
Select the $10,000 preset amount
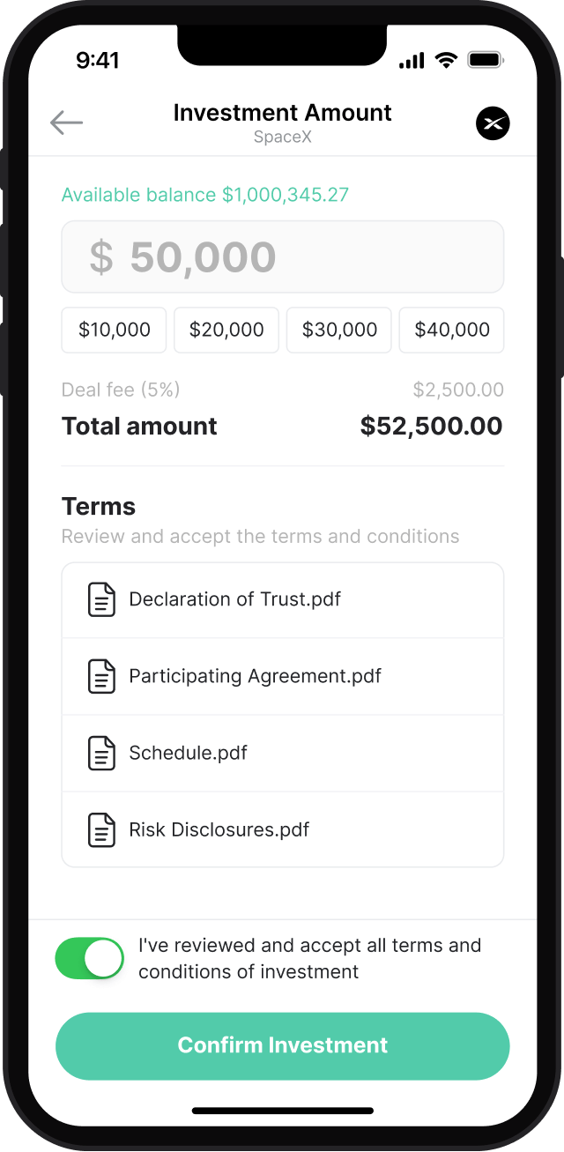[114, 330]
